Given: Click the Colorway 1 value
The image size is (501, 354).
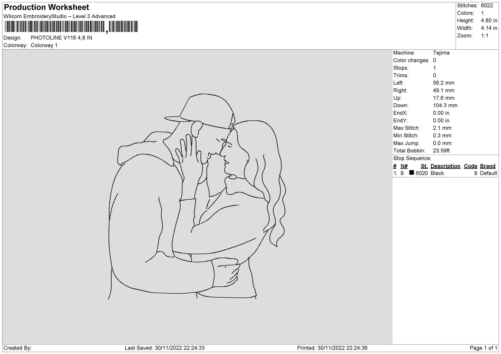Looking at the screenshot, I should click(44, 45).
